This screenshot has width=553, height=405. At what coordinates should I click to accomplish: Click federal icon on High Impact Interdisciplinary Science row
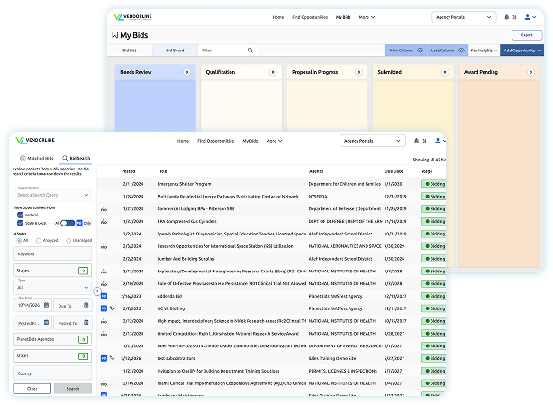(104, 321)
